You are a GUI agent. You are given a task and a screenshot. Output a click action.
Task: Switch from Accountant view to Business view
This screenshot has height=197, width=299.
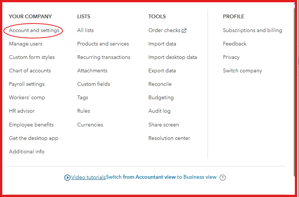point(161,177)
